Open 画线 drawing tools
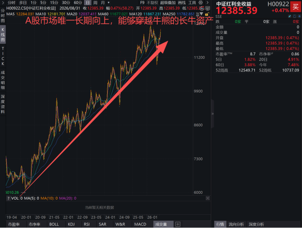This screenshot has height=228, width=302. (x=182, y=3)
